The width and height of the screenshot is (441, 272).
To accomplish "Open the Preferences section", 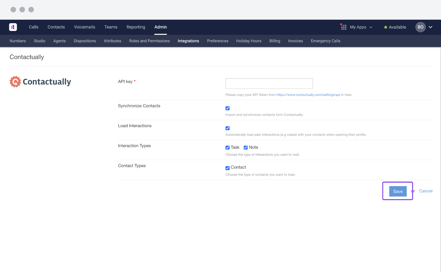I will [x=218, y=41].
